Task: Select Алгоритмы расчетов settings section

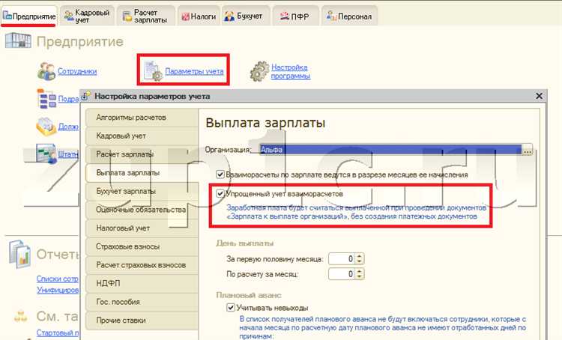Action: [x=142, y=118]
